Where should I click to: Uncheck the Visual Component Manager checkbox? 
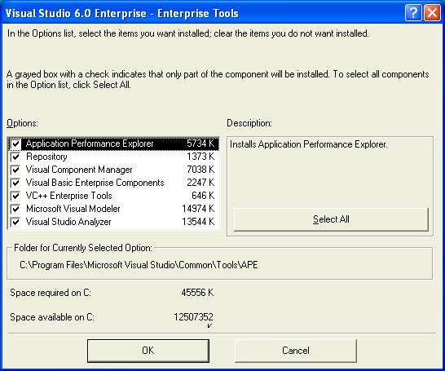[x=15, y=170]
